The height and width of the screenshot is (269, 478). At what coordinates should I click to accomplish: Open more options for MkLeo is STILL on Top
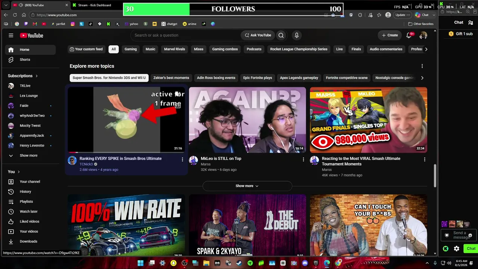[303, 160]
